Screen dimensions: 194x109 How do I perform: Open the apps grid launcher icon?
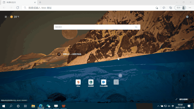pos(6,17)
